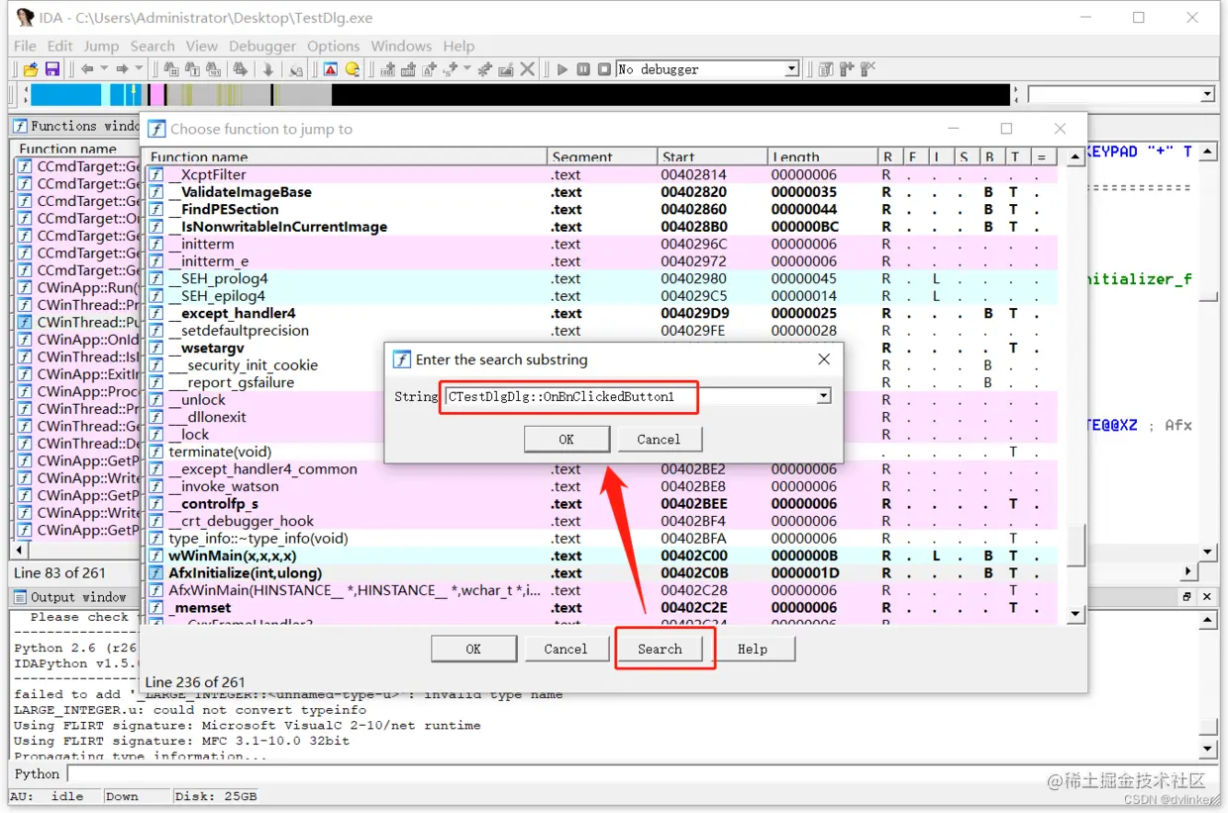This screenshot has height=813, width=1228.
Task: Open the dropdown arrow beside the star-plus toolbar icon
Action: [x=466, y=68]
